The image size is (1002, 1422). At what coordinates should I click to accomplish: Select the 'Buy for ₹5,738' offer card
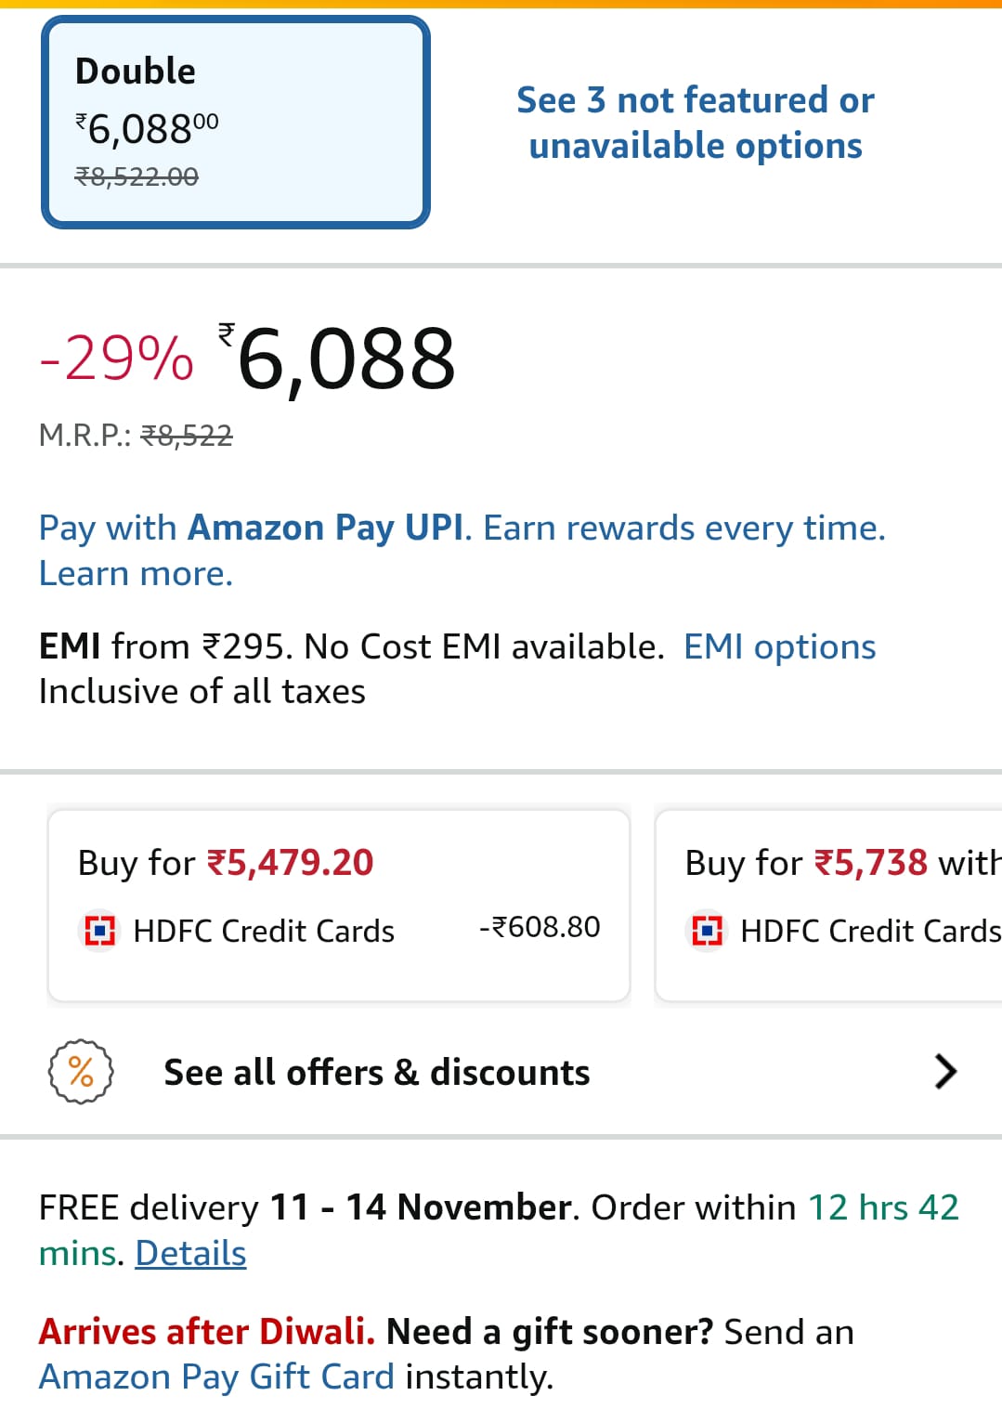point(828,906)
